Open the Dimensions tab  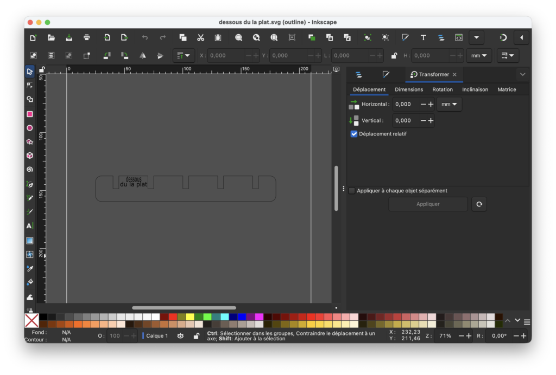click(x=408, y=89)
